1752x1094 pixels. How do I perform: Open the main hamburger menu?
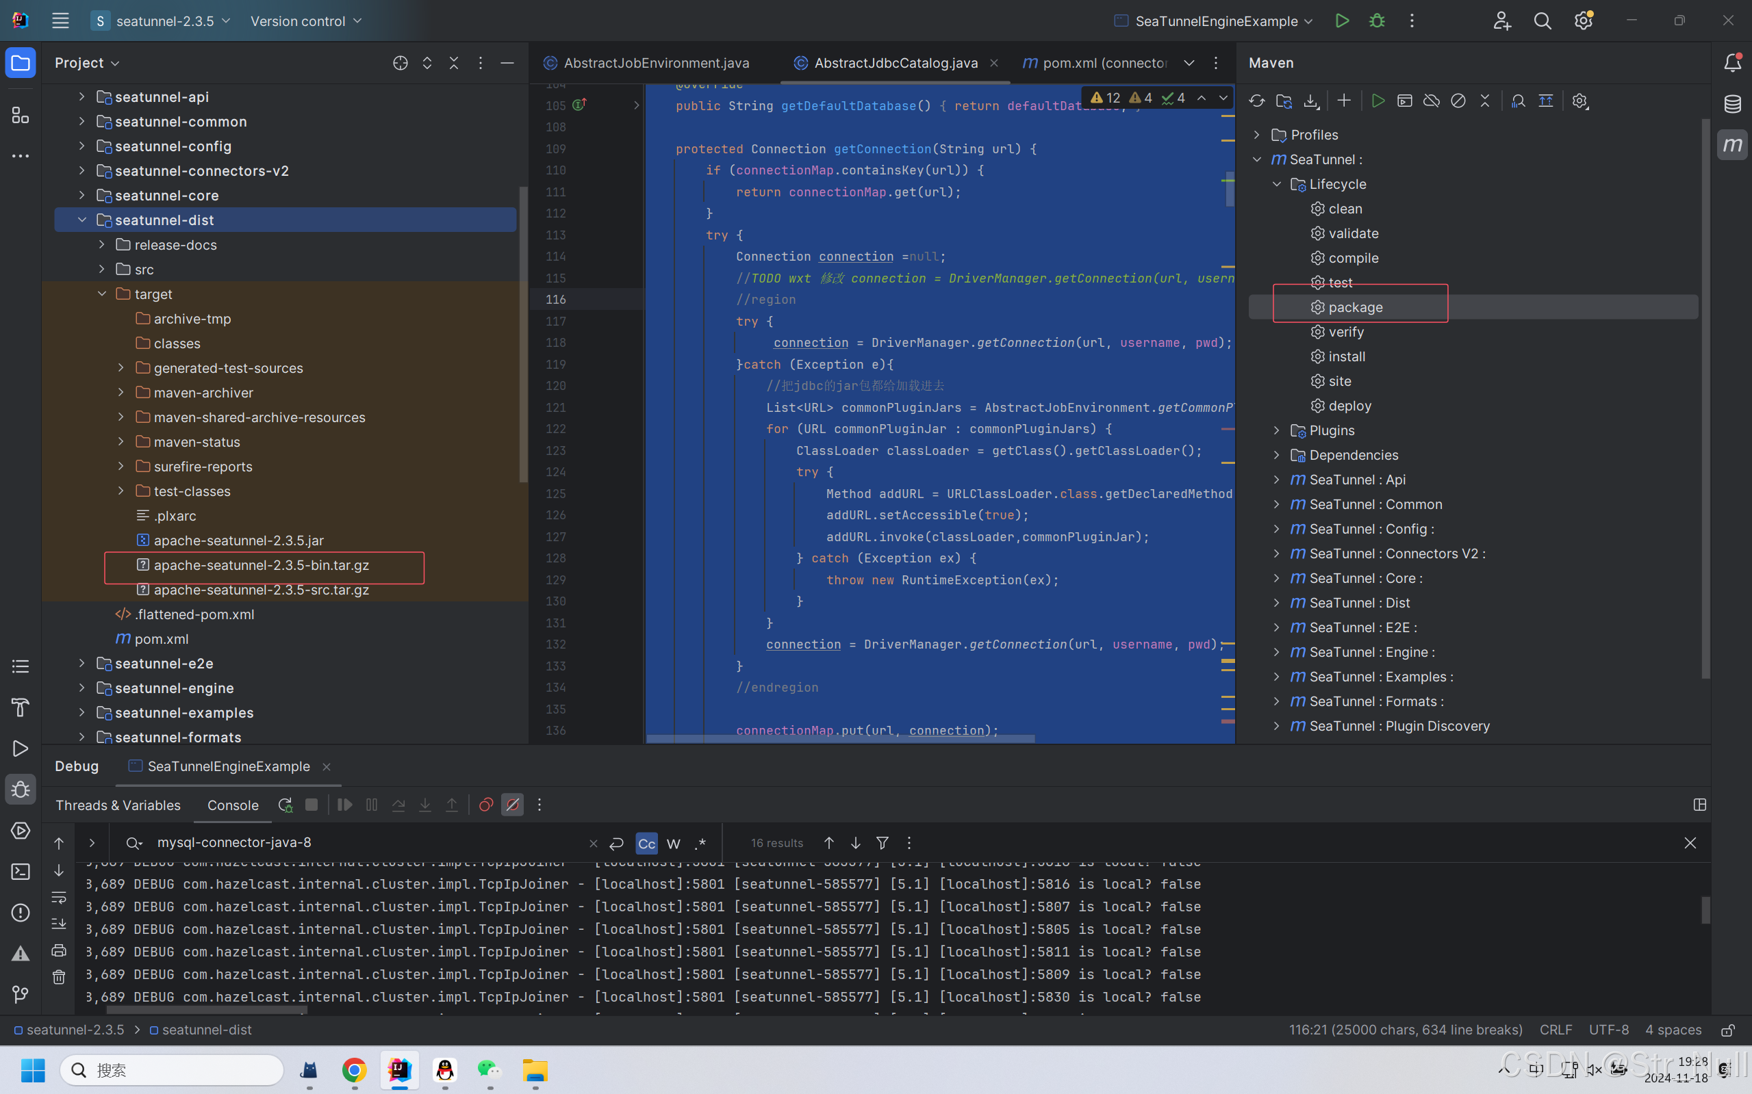coord(60,21)
